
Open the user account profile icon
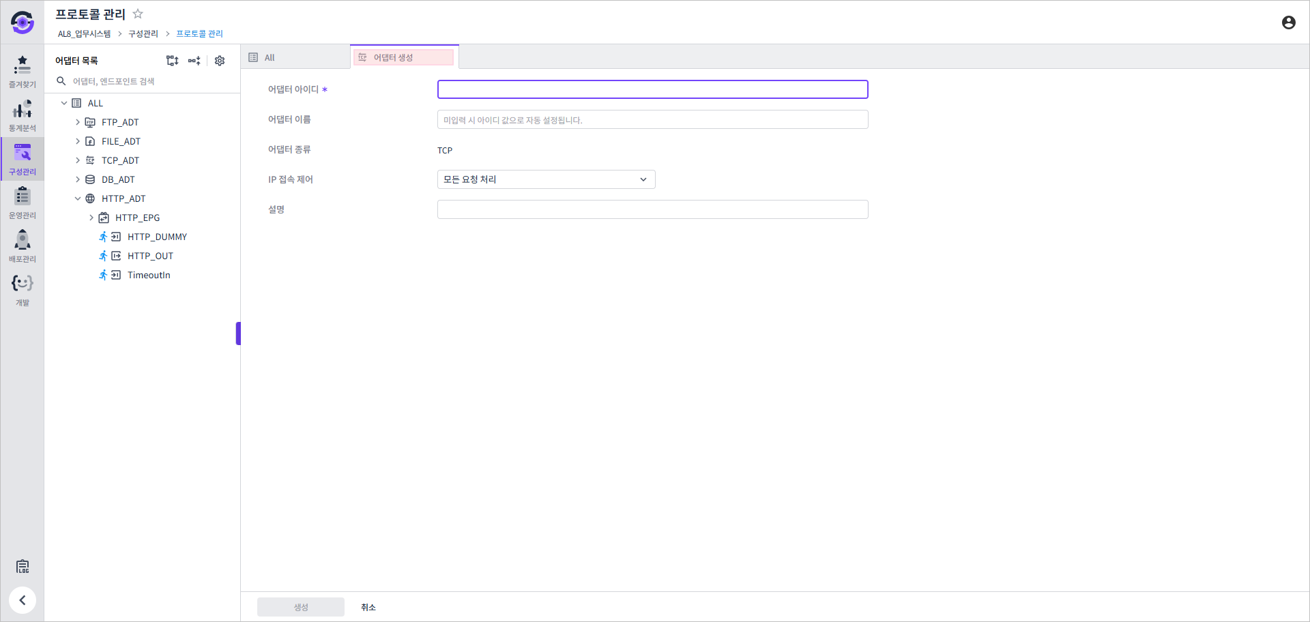(1288, 23)
